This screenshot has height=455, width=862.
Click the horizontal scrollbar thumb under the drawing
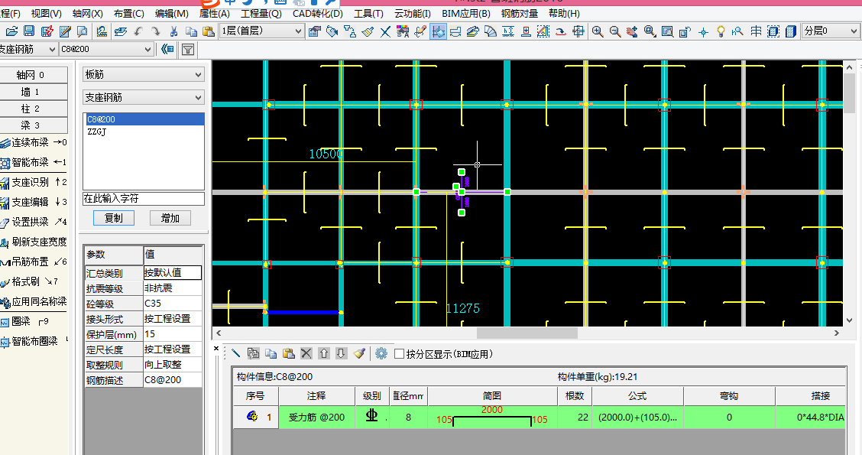pyautogui.click(x=527, y=333)
